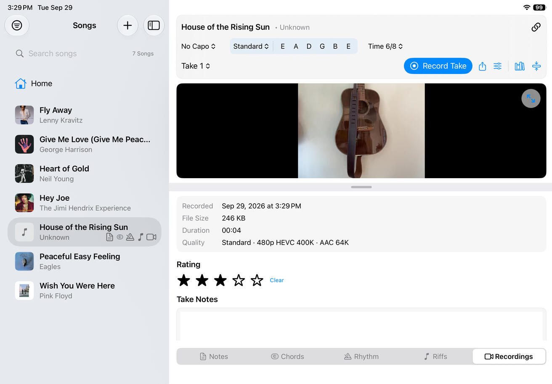
Task: Select Wish You Were Here by Pink Floyd
Action: 84,291
